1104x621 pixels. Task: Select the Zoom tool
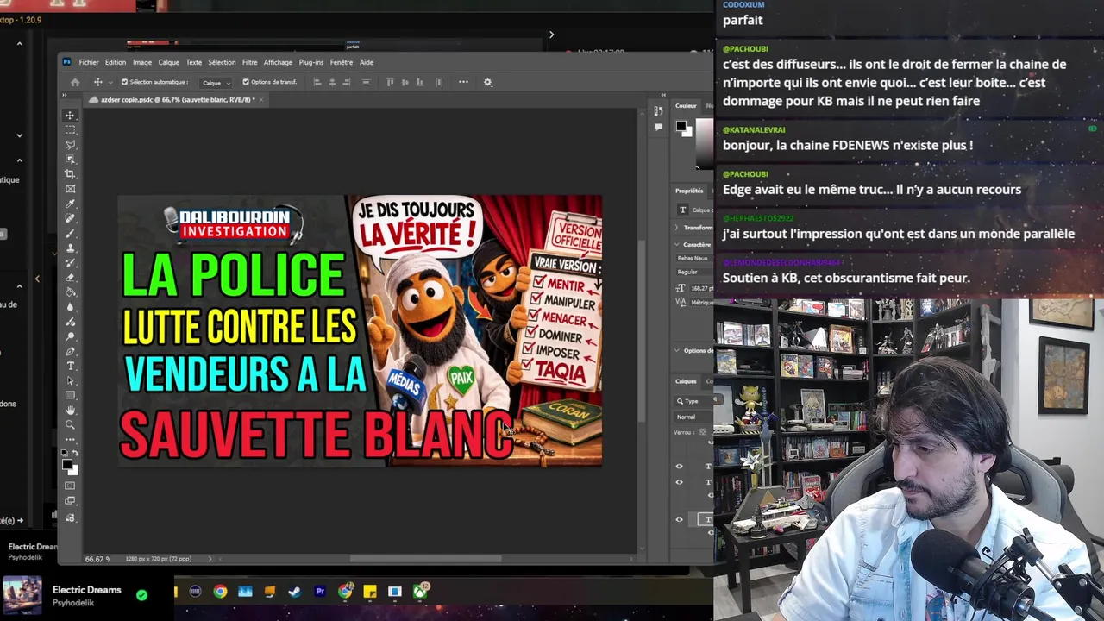point(71,424)
